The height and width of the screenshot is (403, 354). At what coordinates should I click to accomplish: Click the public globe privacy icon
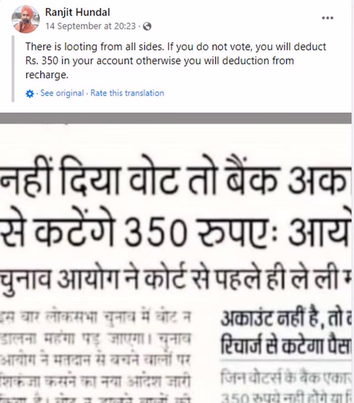[x=147, y=26]
